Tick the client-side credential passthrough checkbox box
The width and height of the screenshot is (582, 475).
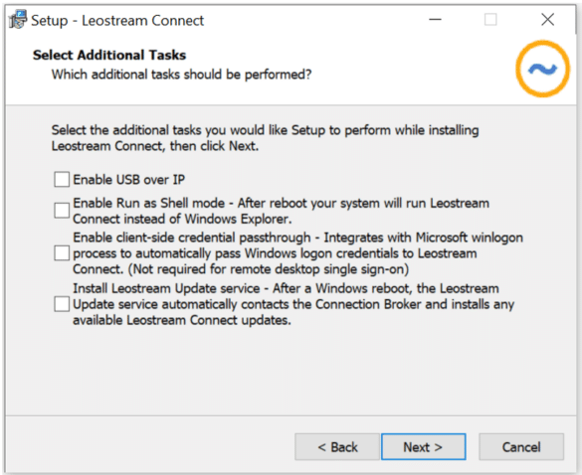[62, 253]
